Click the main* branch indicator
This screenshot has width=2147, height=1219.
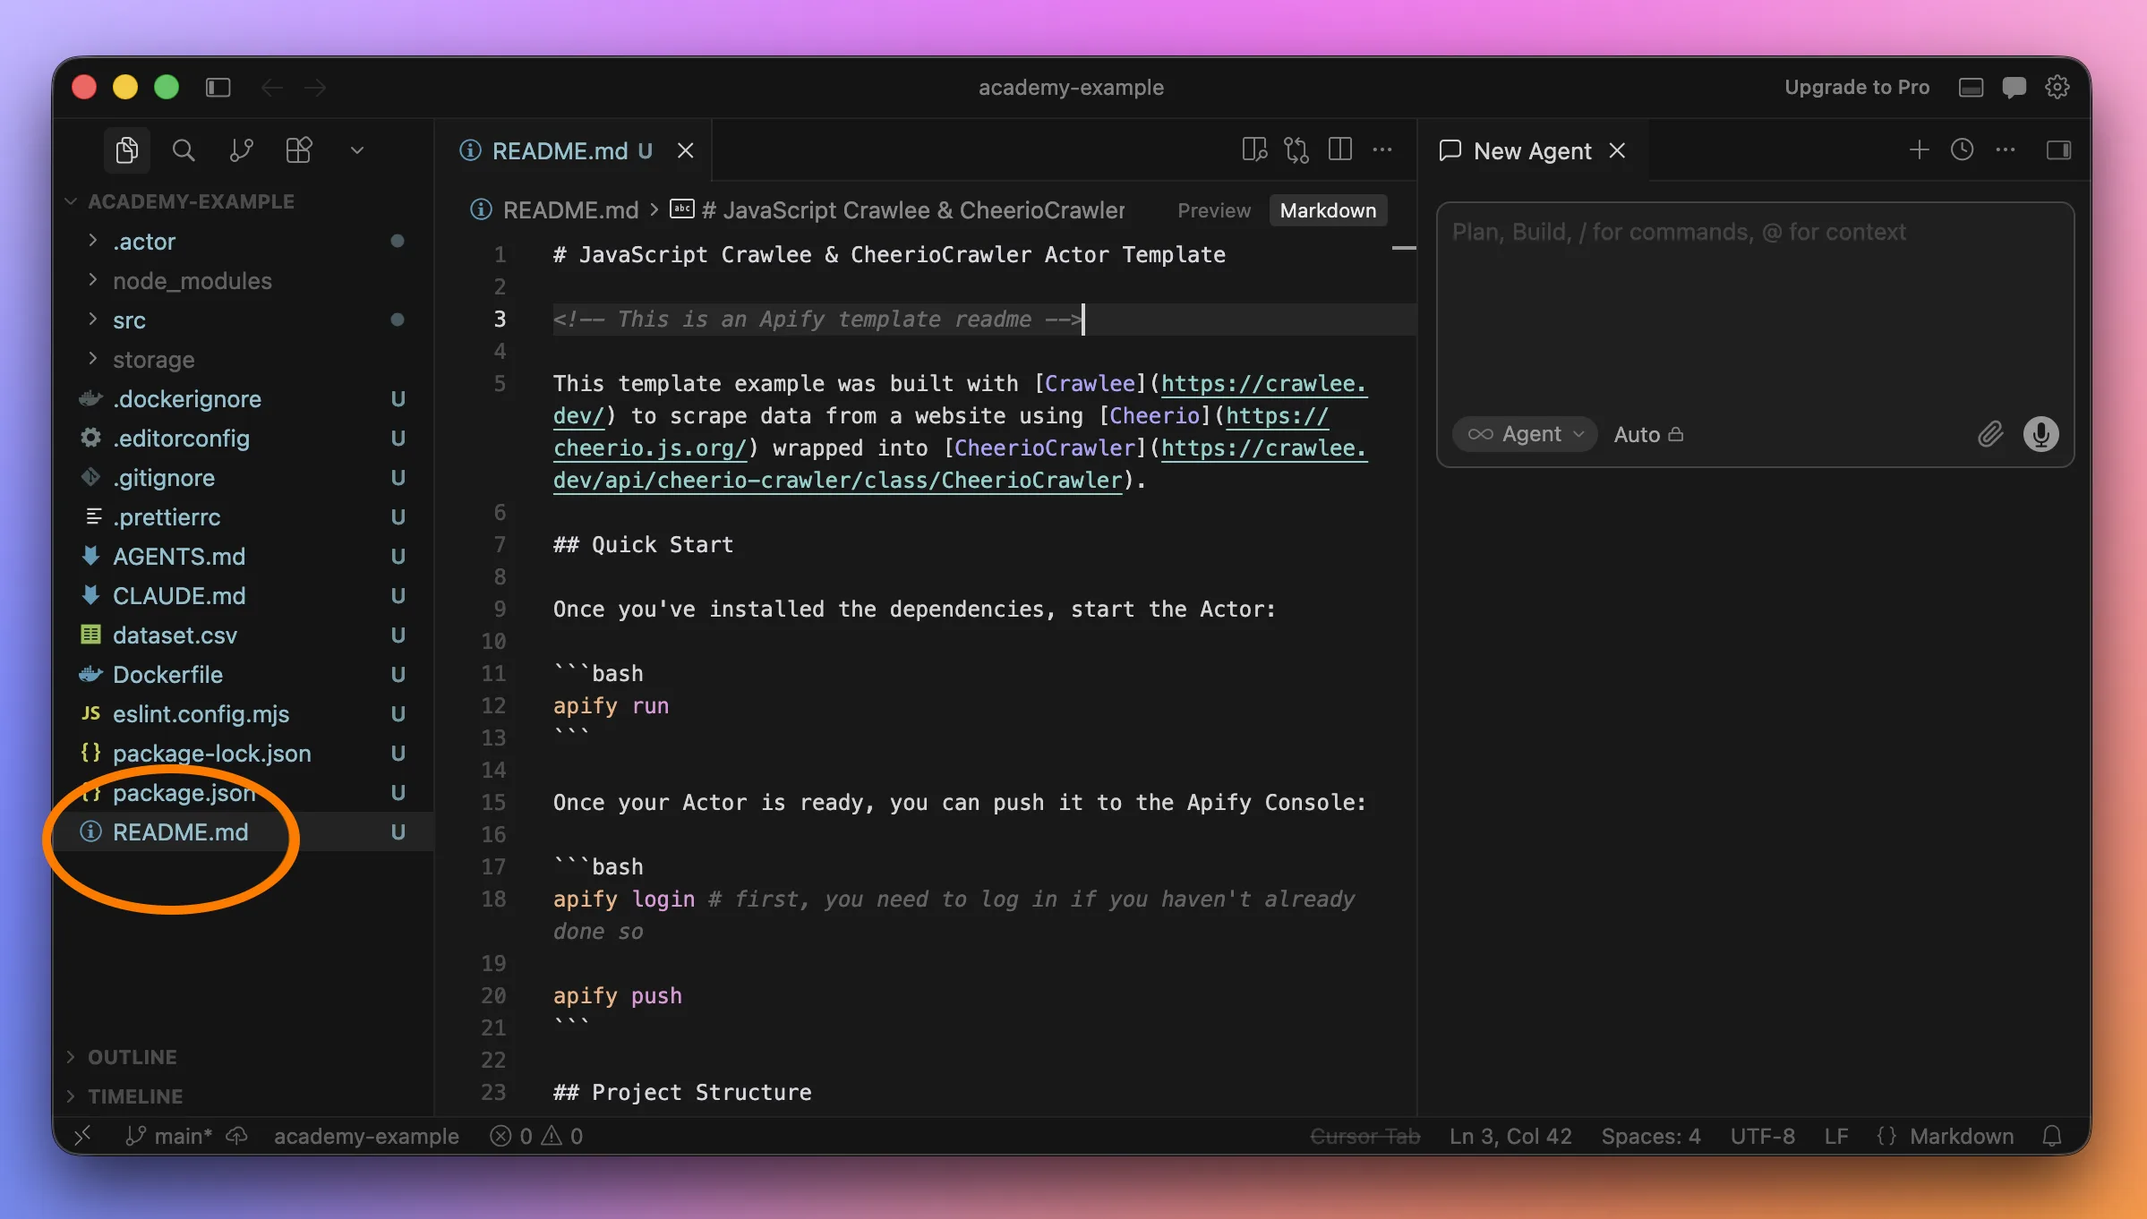(x=168, y=1136)
